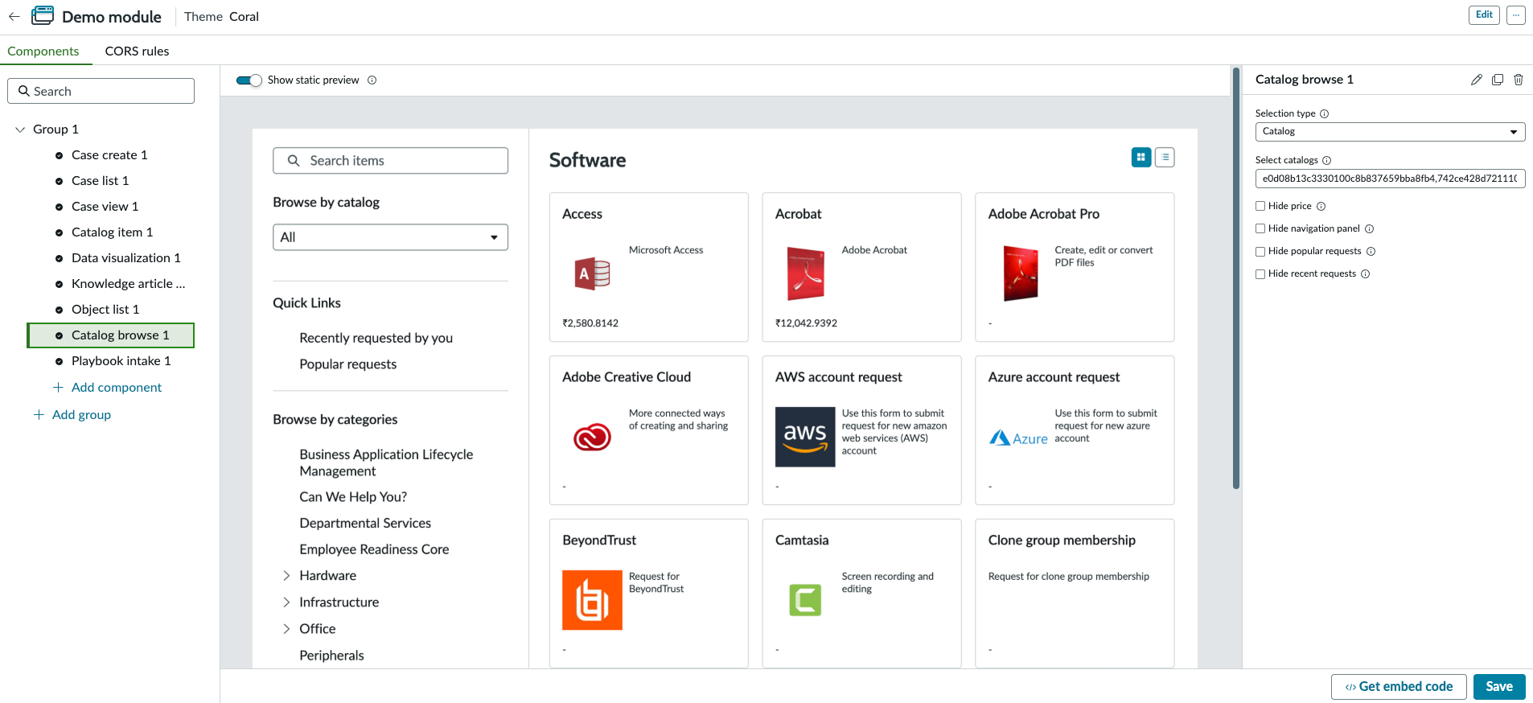Expand the Hardware category
This screenshot has height=703, width=1533.
click(286, 576)
